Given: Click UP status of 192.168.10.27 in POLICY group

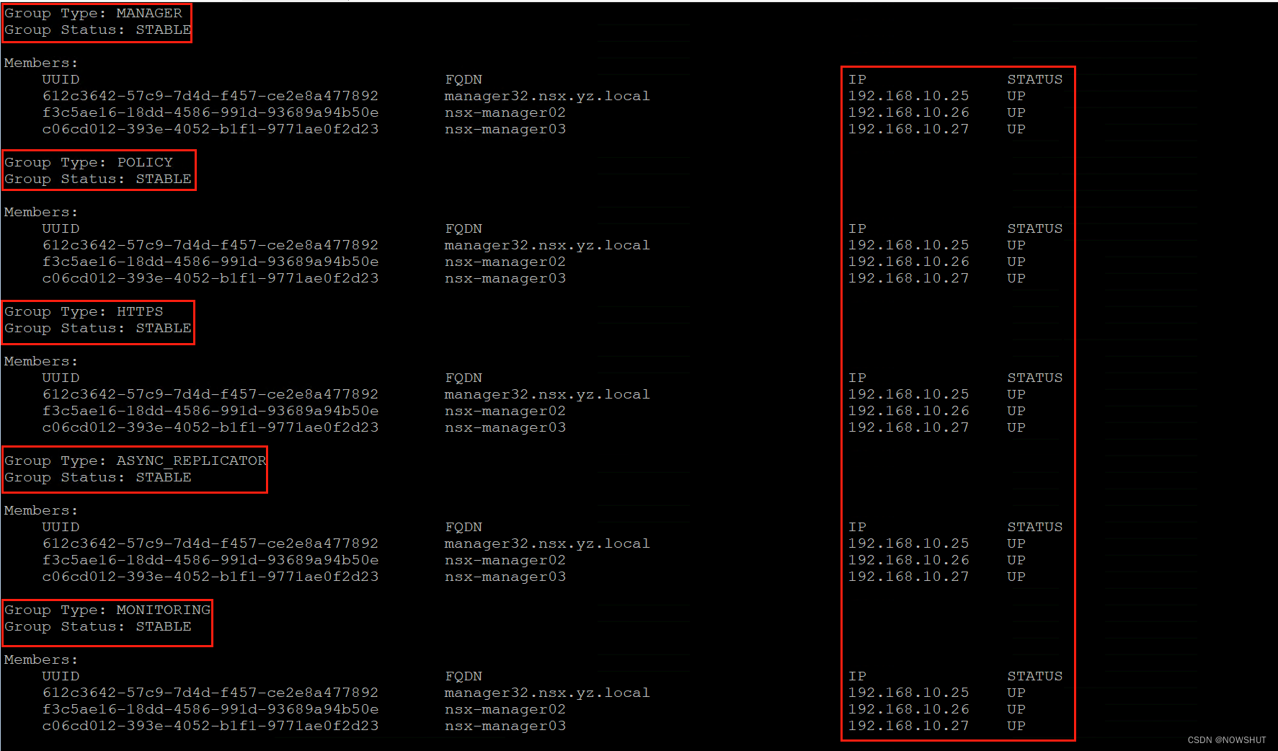Looking at the screenshot, I should [1016, 278].
